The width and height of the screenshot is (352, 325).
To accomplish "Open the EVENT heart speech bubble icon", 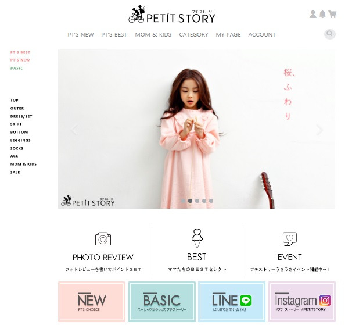I will pyautogui.click(x=290, y=239).
